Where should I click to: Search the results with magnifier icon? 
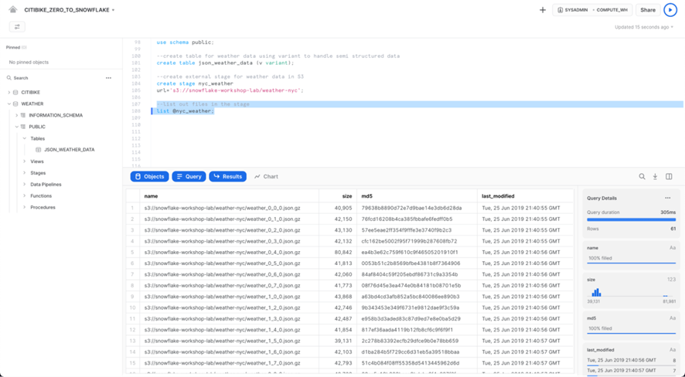(642, 177)
